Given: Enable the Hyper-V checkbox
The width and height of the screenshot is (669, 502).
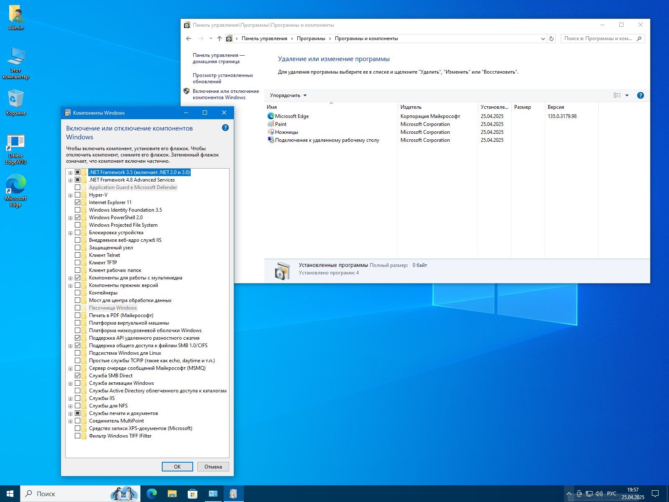Looking at the screenshot, I should [x=77, y=195].
